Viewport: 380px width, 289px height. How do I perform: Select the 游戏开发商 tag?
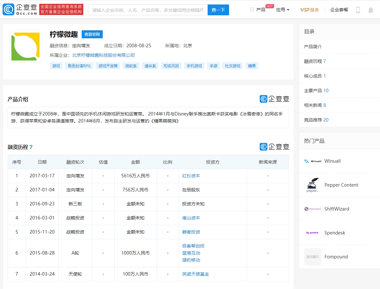[x=108, y=66]
